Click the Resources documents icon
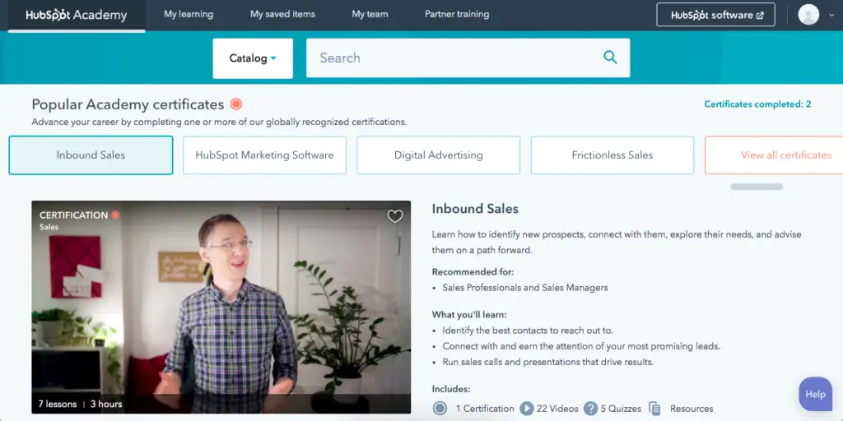843x421 pixels. [654, 409]
